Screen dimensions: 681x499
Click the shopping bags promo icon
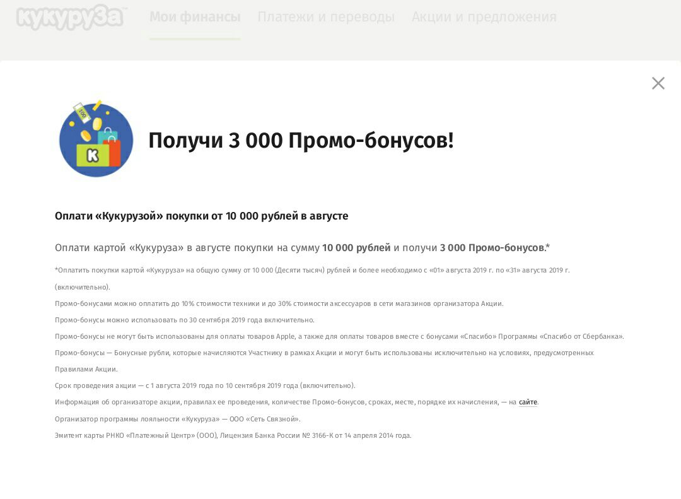96,139
